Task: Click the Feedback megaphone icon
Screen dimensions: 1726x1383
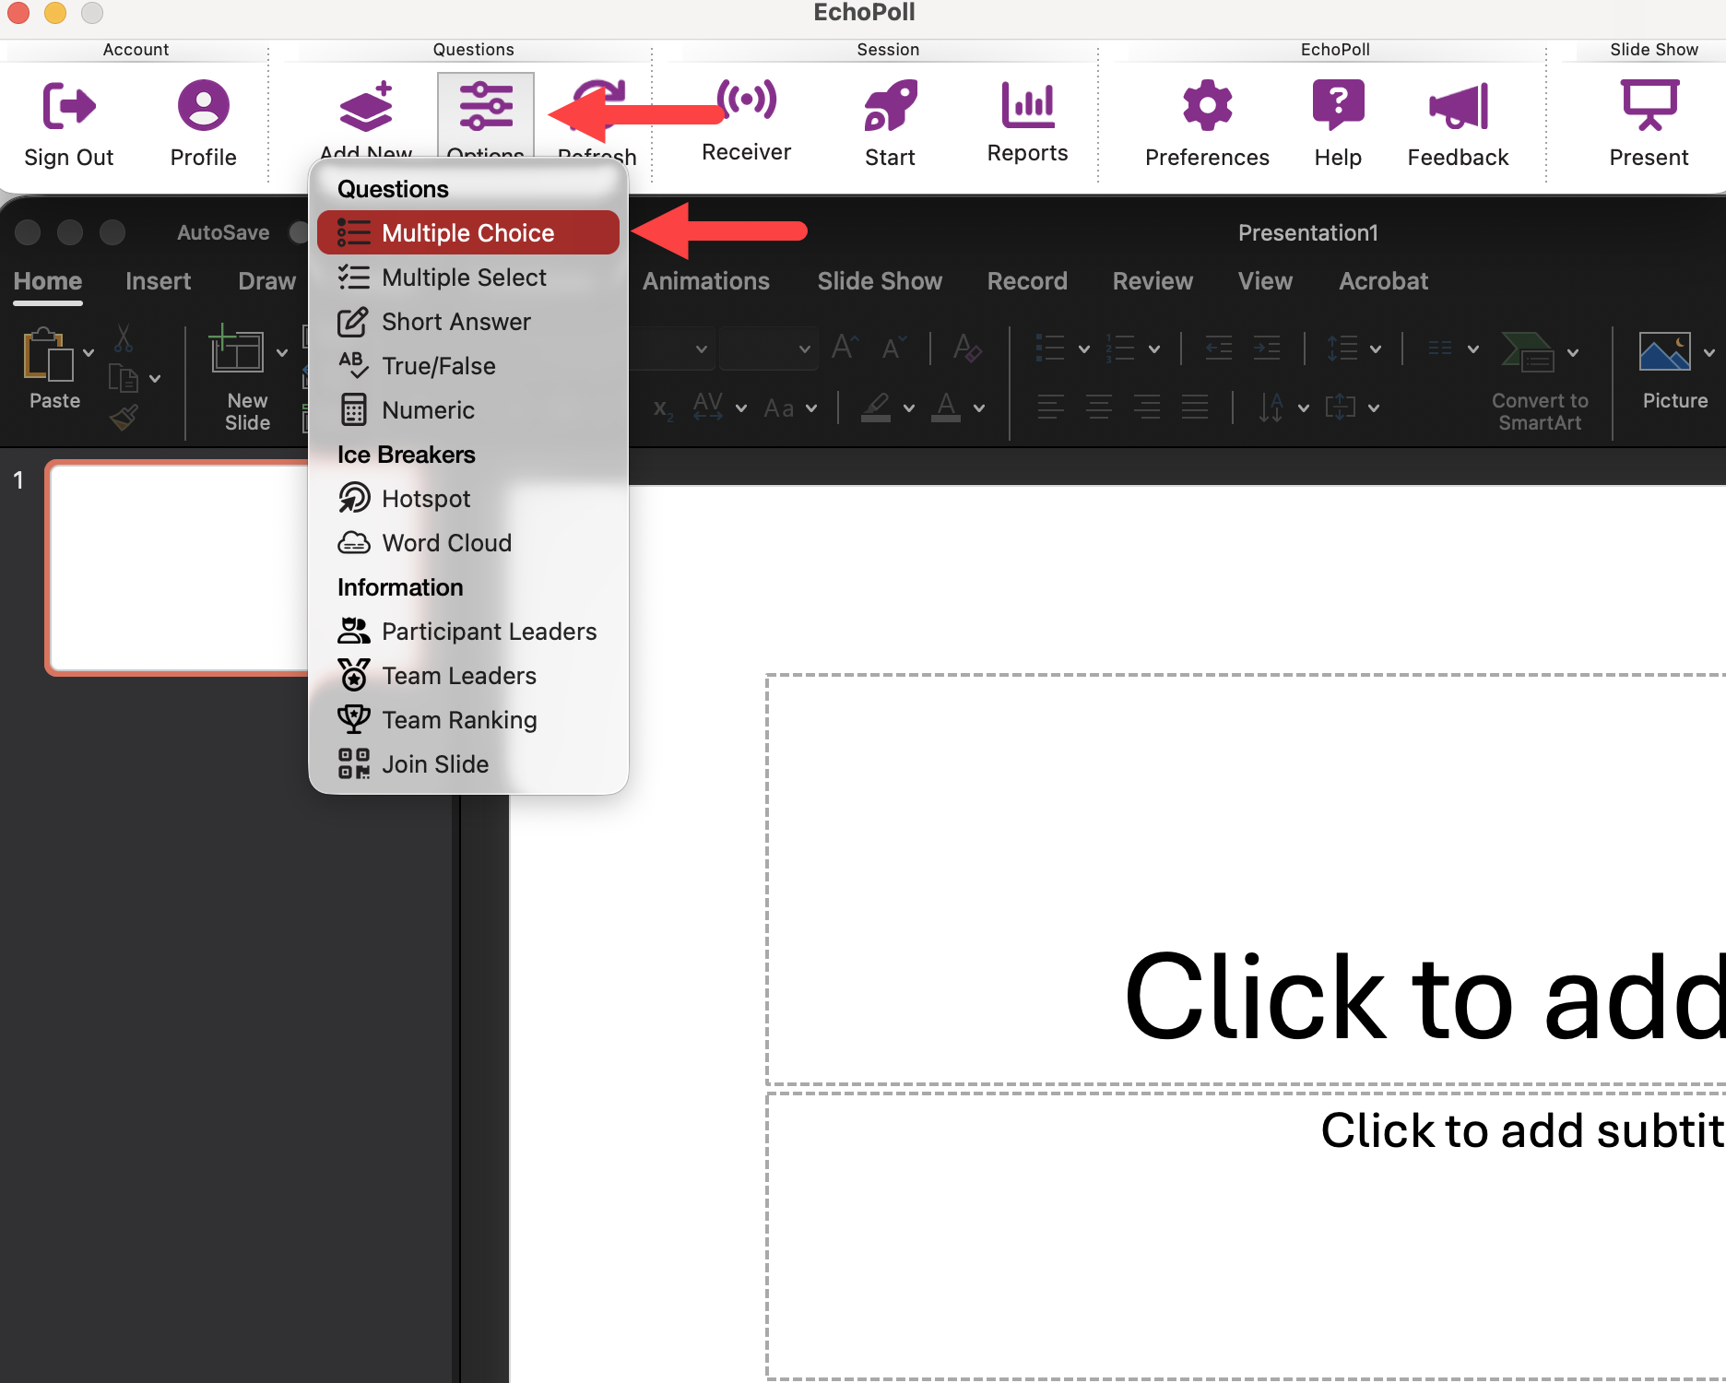Action: click(x=1459, y=106)
